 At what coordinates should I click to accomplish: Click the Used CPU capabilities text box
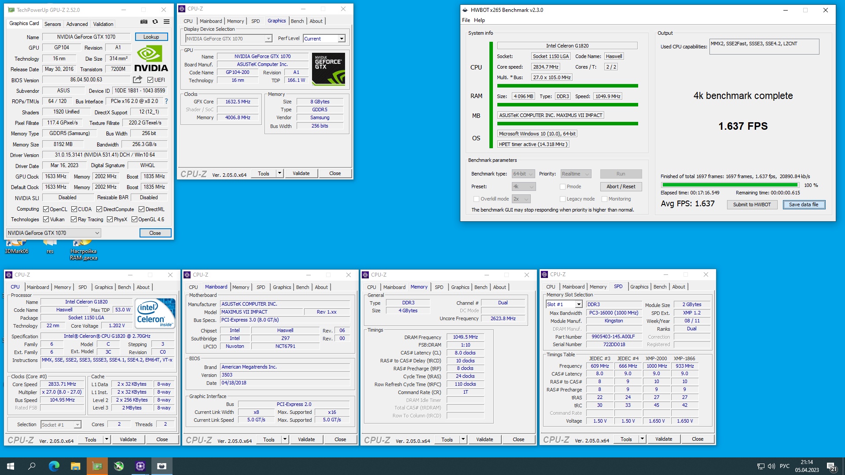coord(764,47)
